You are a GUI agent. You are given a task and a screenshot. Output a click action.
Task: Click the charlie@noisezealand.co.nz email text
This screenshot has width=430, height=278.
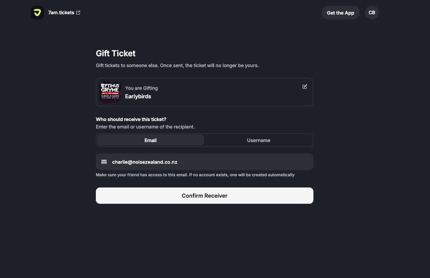145,162
